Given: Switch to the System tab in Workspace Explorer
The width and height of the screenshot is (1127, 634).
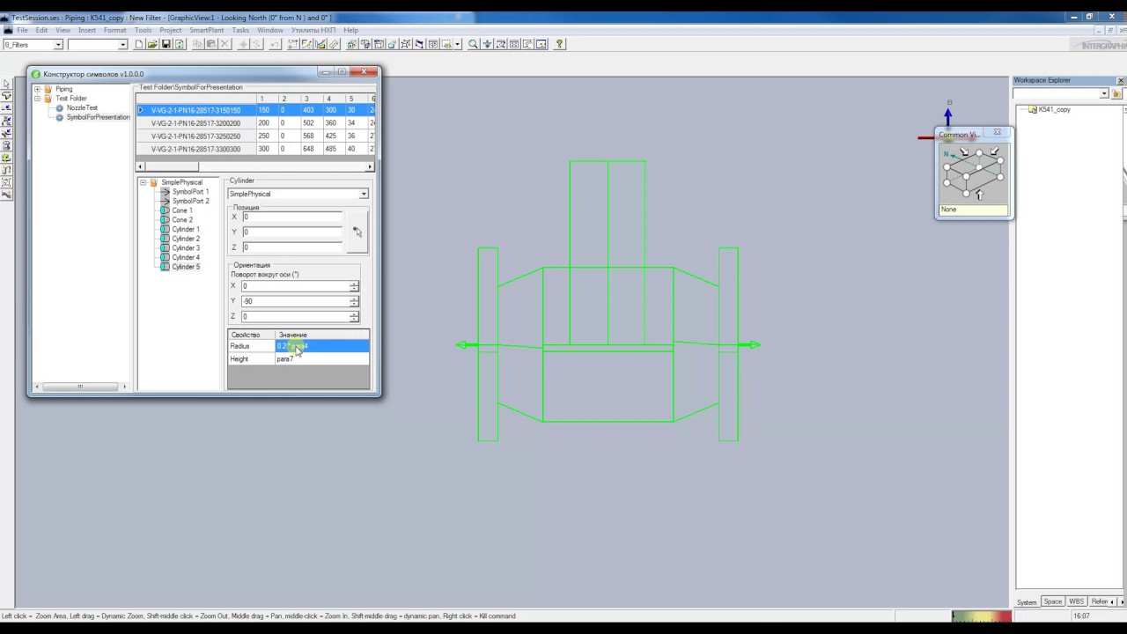Looking at the screenshot, I should tap(1027, 602).
